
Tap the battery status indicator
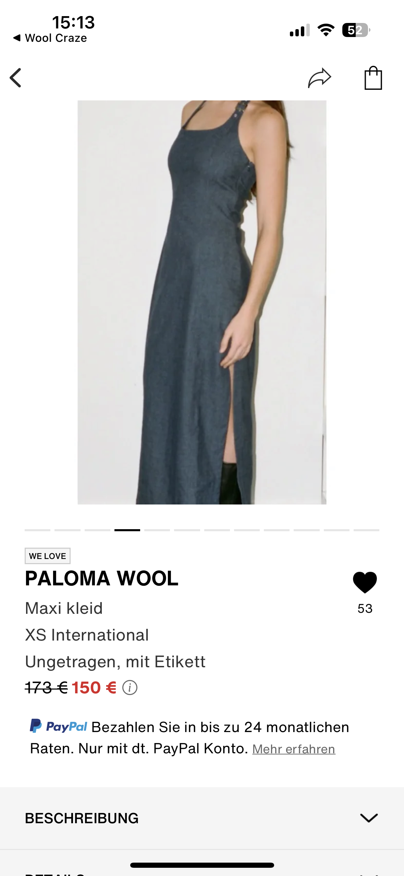tap(356, 30)
